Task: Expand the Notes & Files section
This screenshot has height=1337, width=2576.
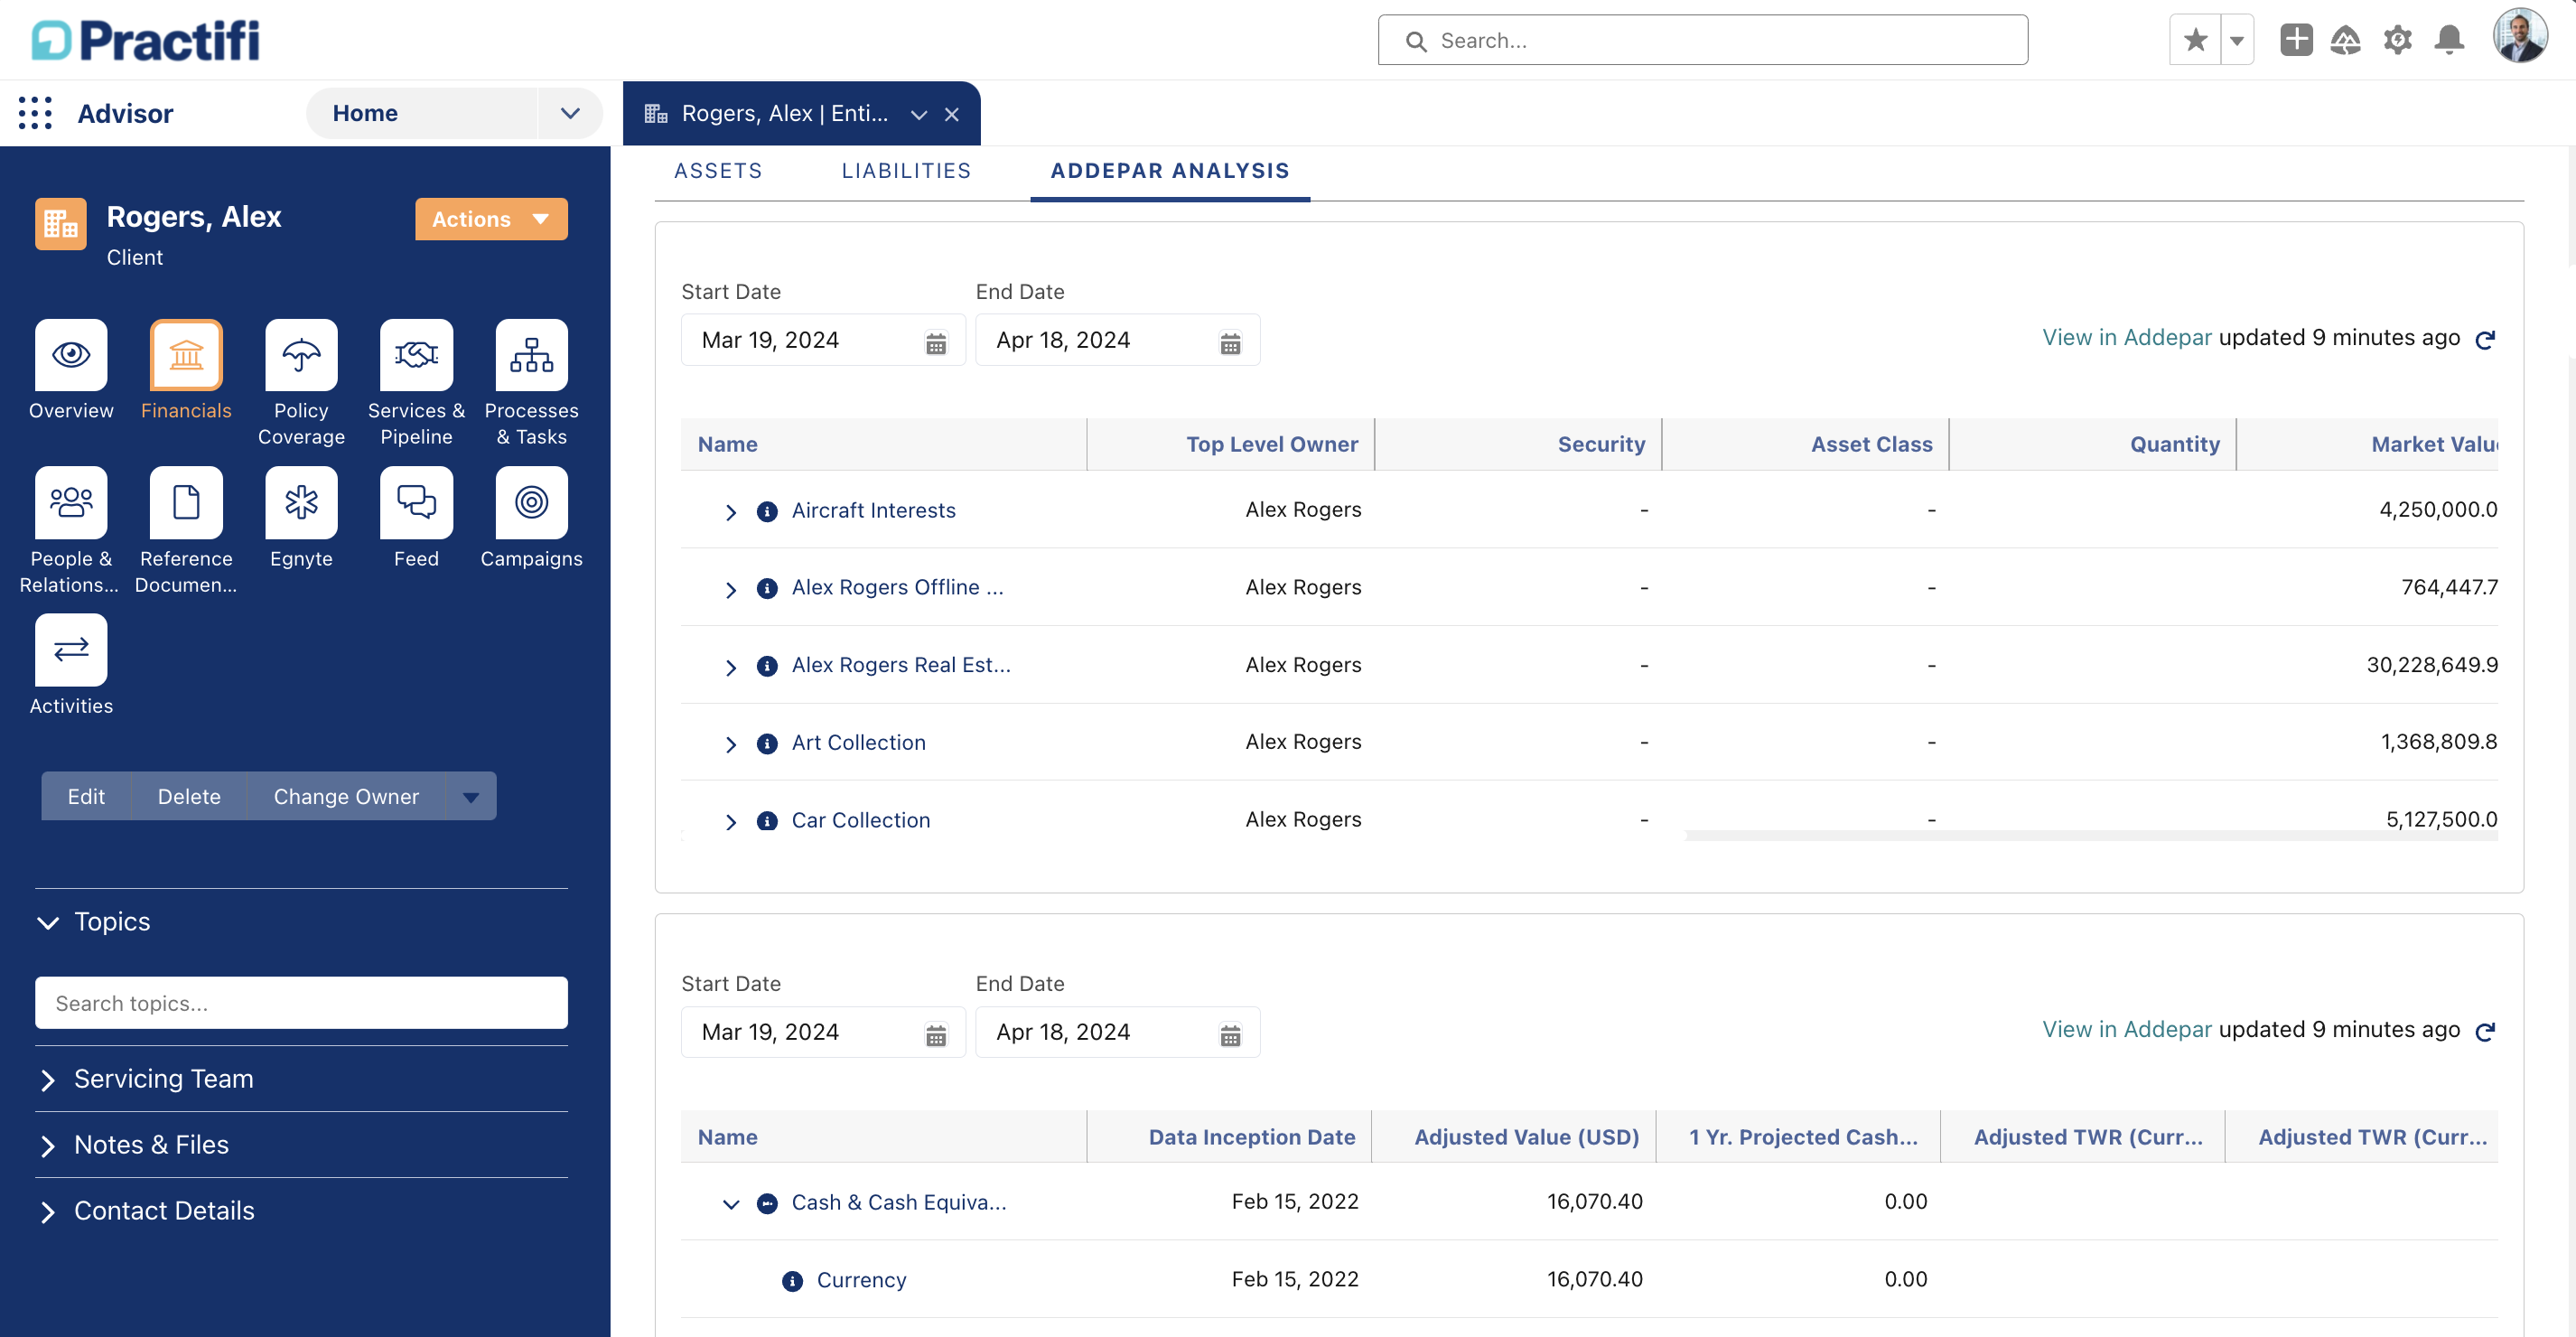Action: (47, 1146)
